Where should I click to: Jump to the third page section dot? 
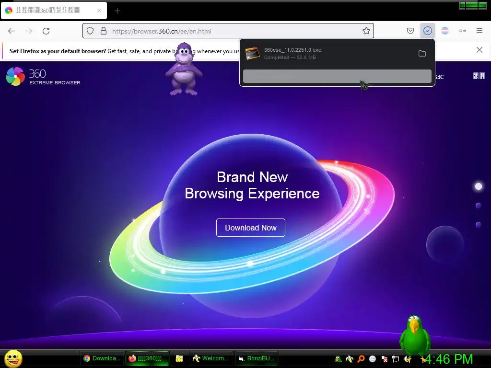point(478,225)
